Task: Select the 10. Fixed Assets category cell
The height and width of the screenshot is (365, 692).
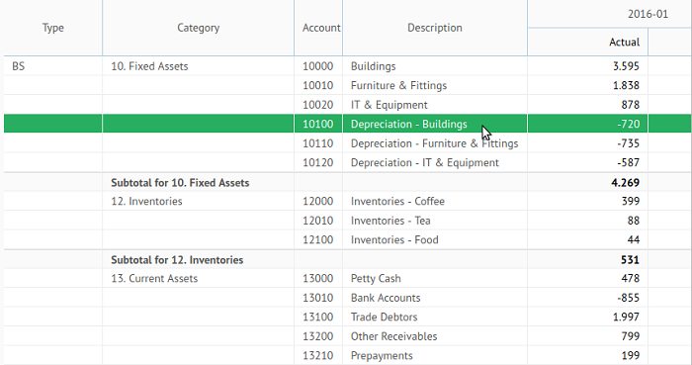Action: (198, 66)
